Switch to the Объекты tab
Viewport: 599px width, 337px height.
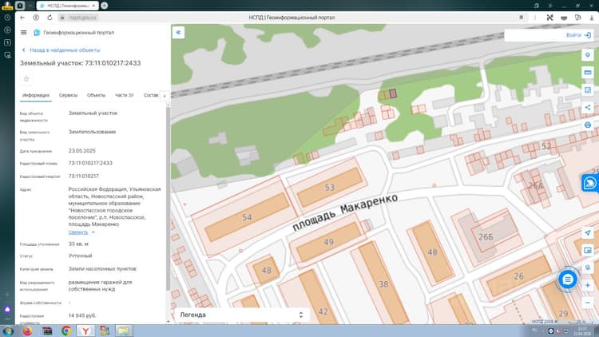click(x=96, y=95)
